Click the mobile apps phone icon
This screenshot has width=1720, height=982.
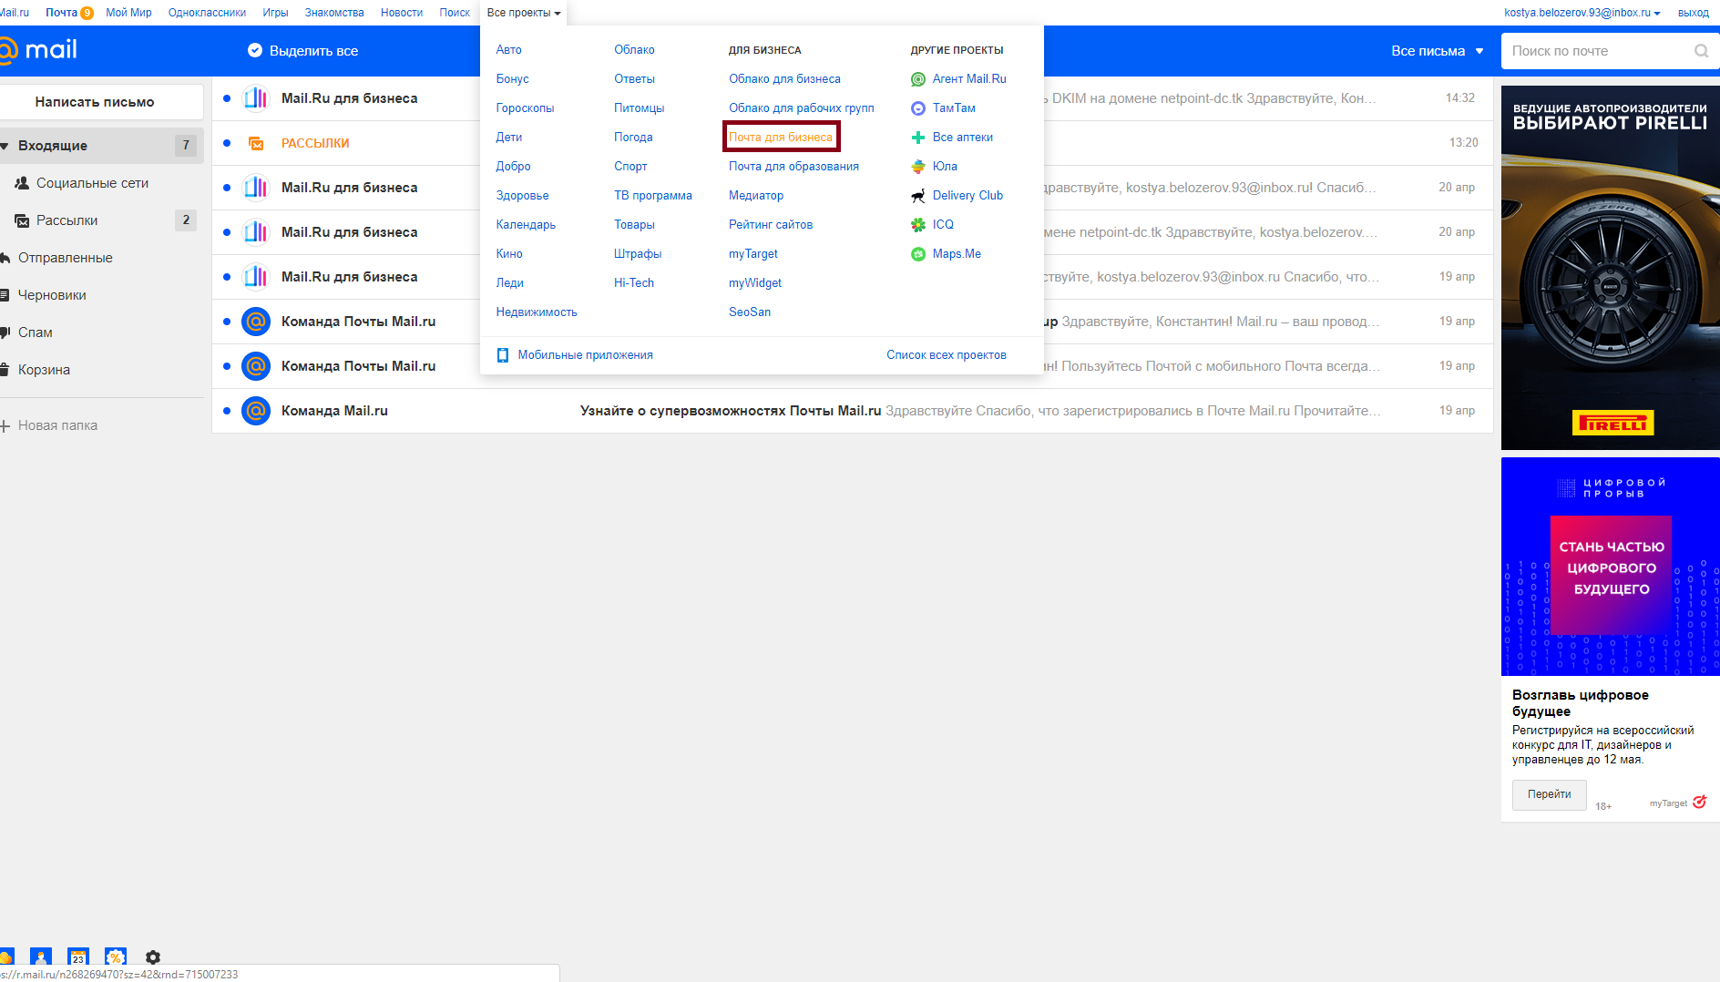point(503,355)
